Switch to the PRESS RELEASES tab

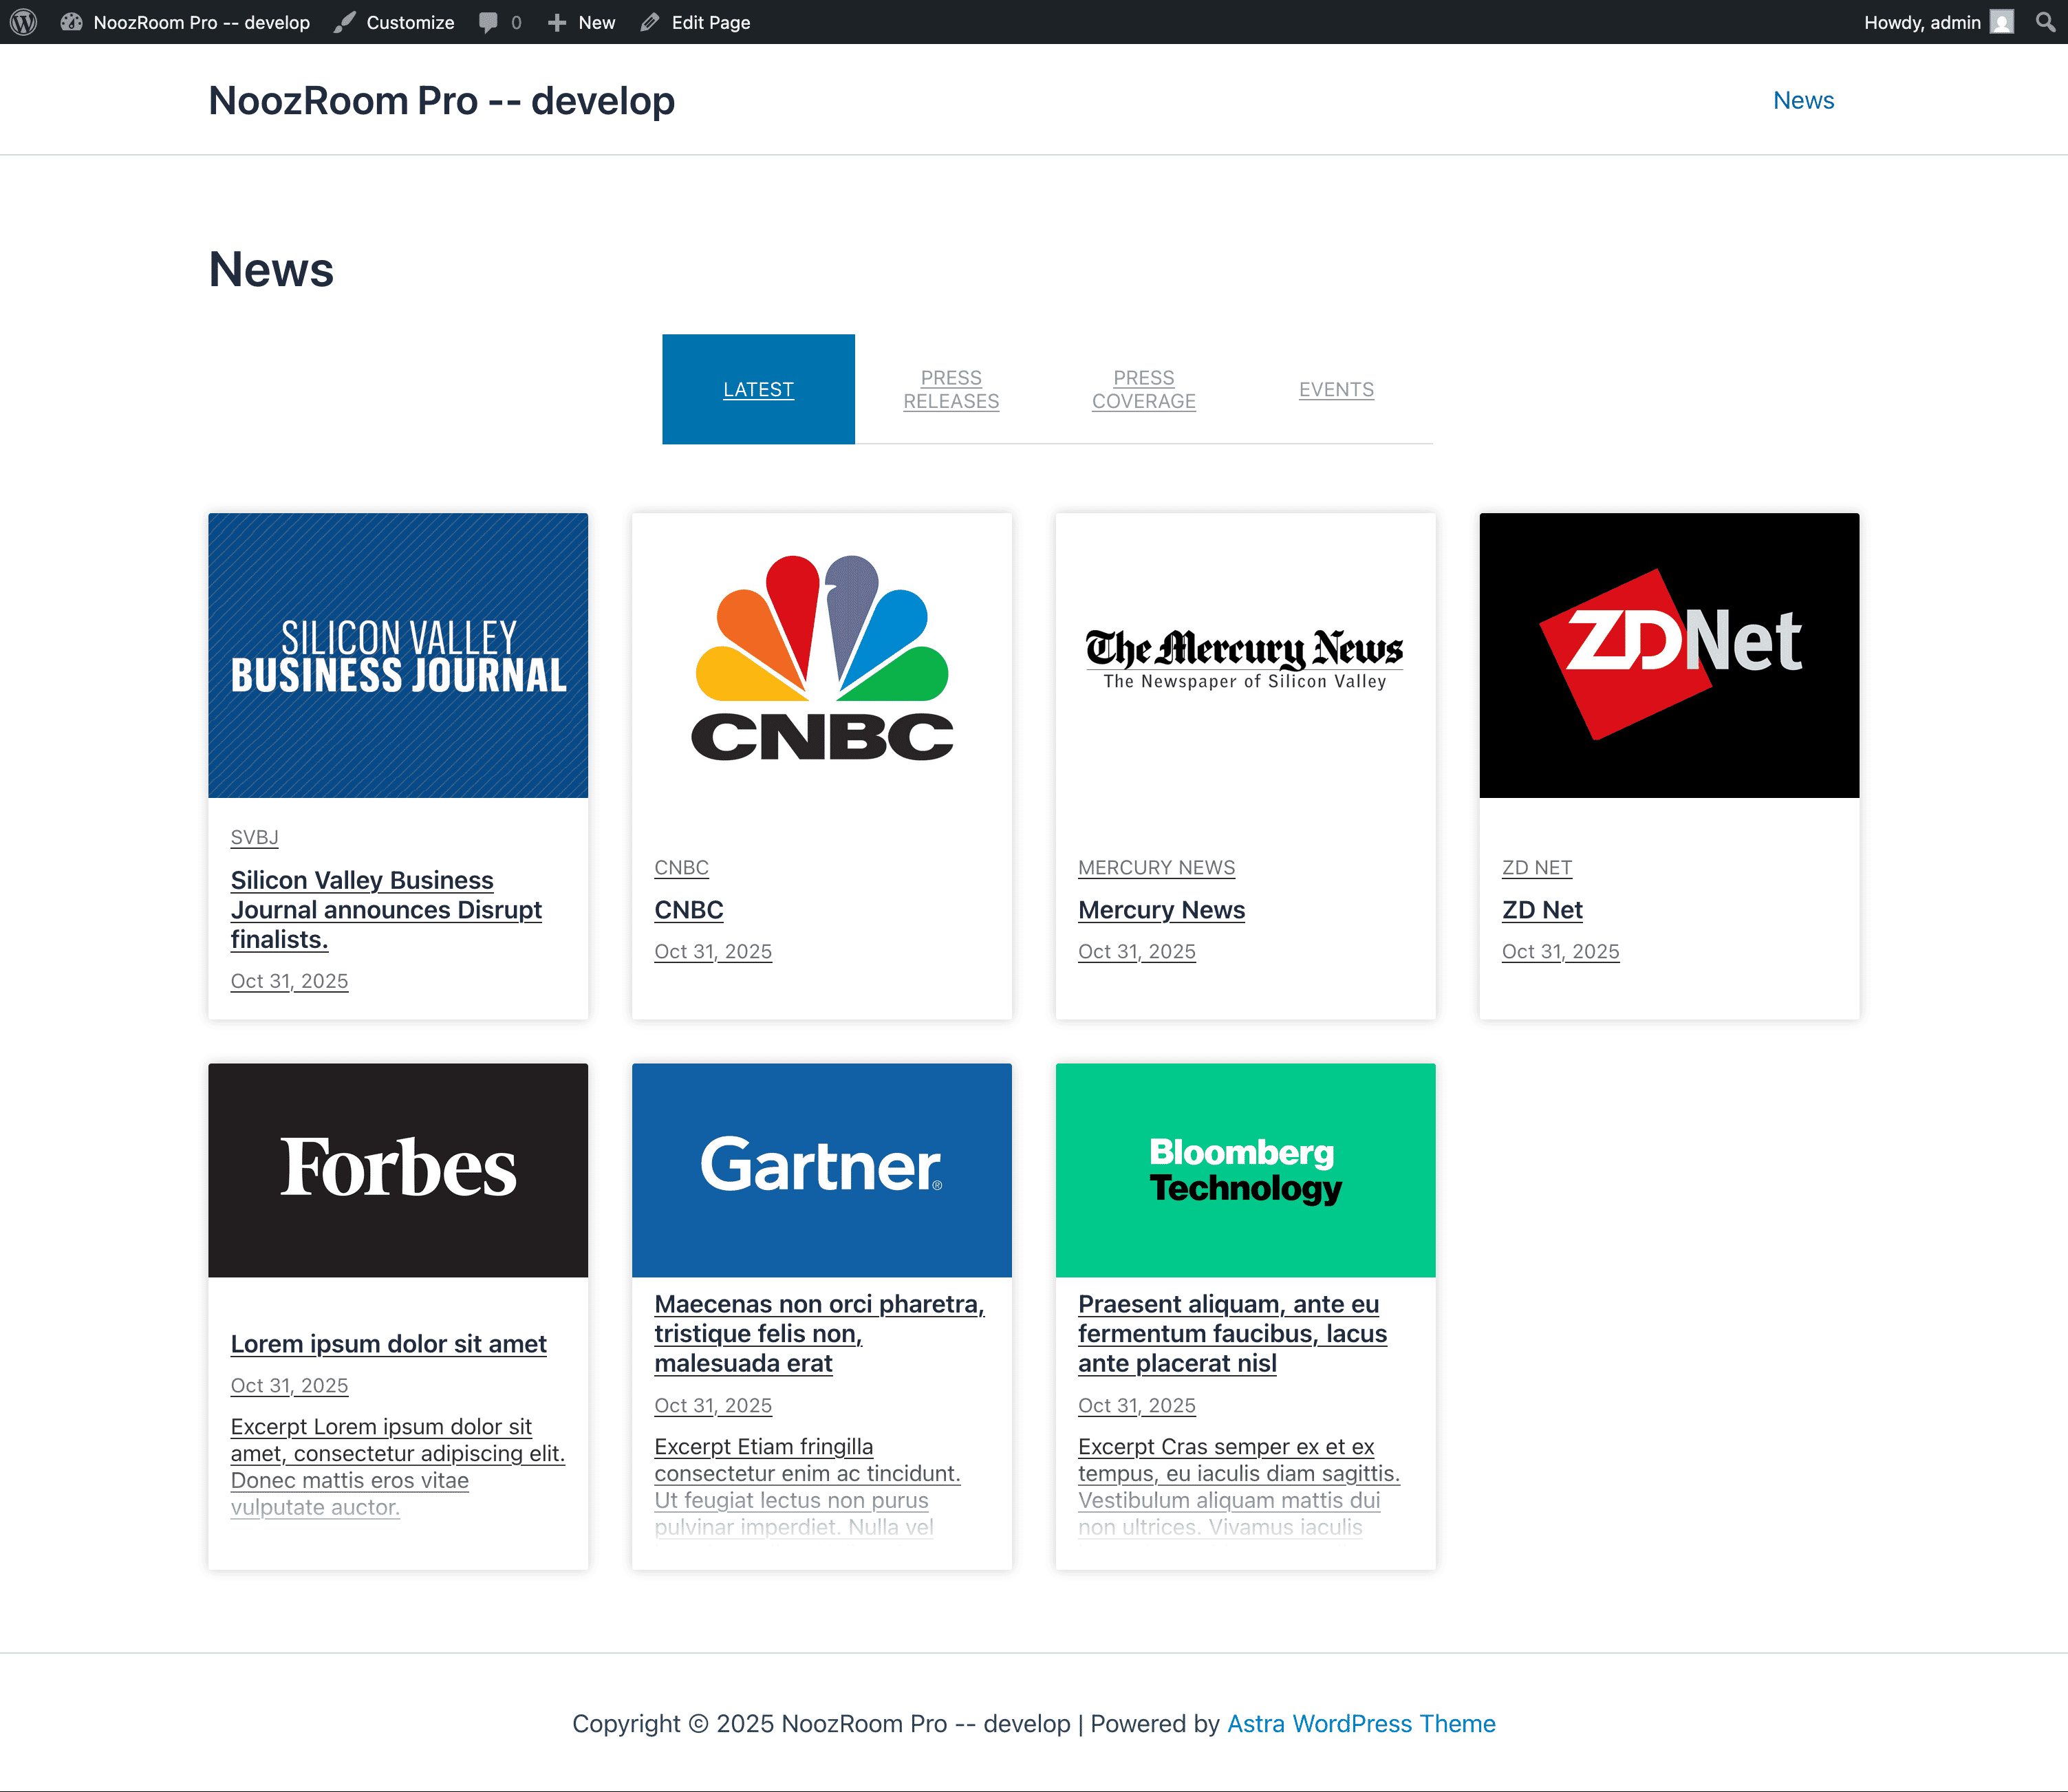click(950, 389)
